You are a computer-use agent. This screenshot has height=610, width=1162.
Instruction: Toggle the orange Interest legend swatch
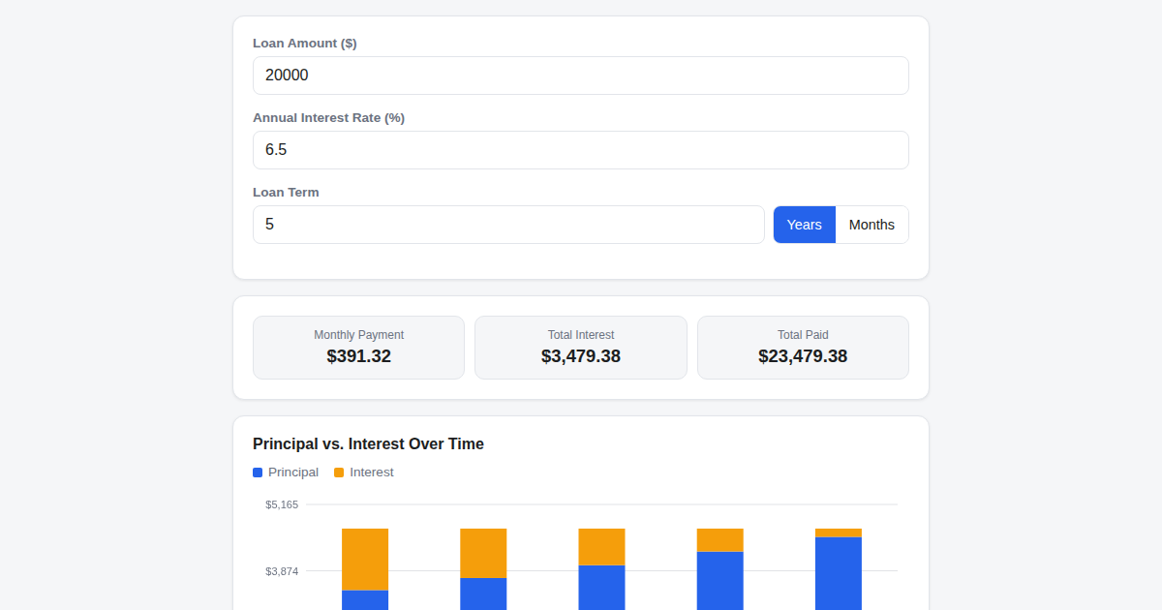[x=339, y=473]
